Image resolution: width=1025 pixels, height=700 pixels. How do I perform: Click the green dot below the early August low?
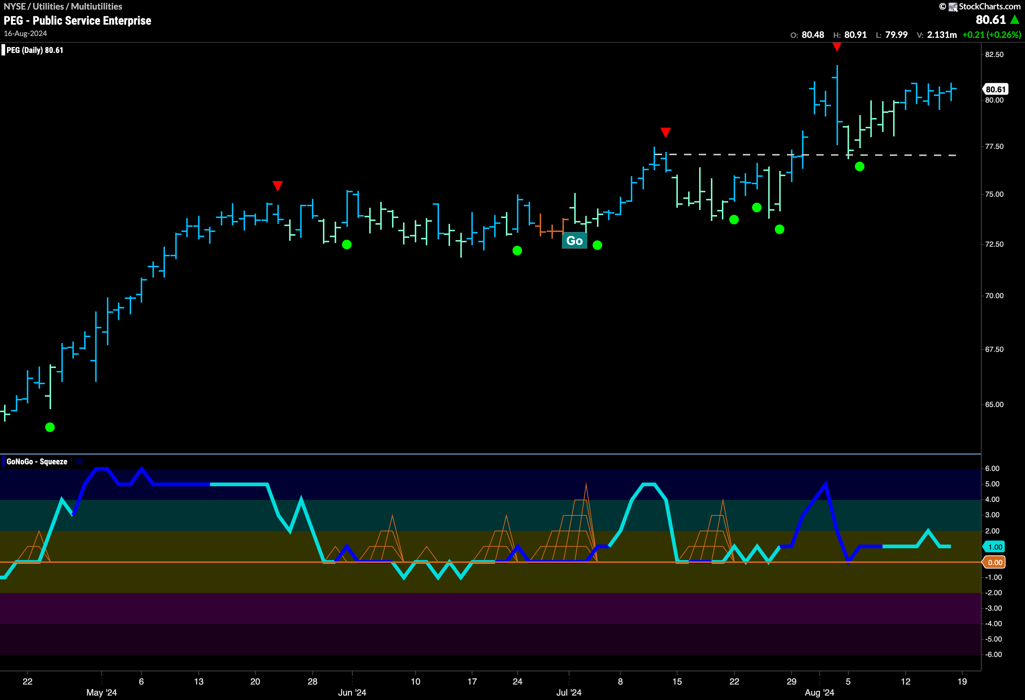click(860, 167)
